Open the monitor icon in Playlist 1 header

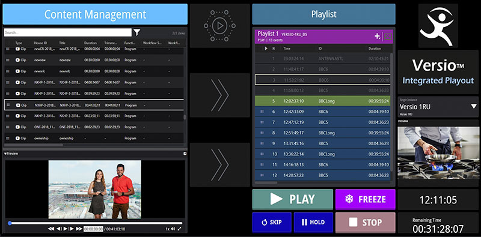pyautogui.click(x=388, y=37)
